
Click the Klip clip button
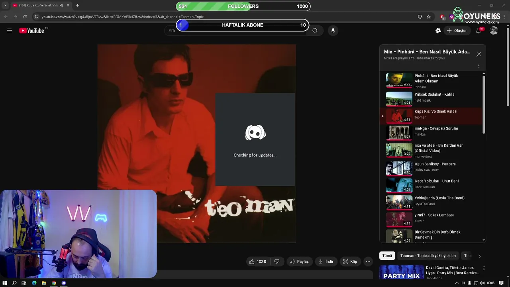(350, 261)
